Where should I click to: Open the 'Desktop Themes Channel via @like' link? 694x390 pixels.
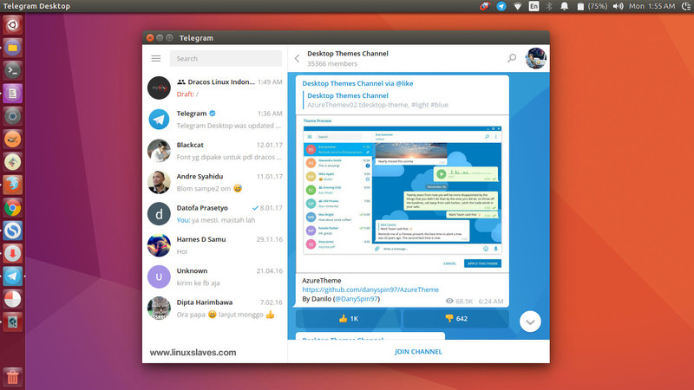pyautogui.click(x=357, y=83)
